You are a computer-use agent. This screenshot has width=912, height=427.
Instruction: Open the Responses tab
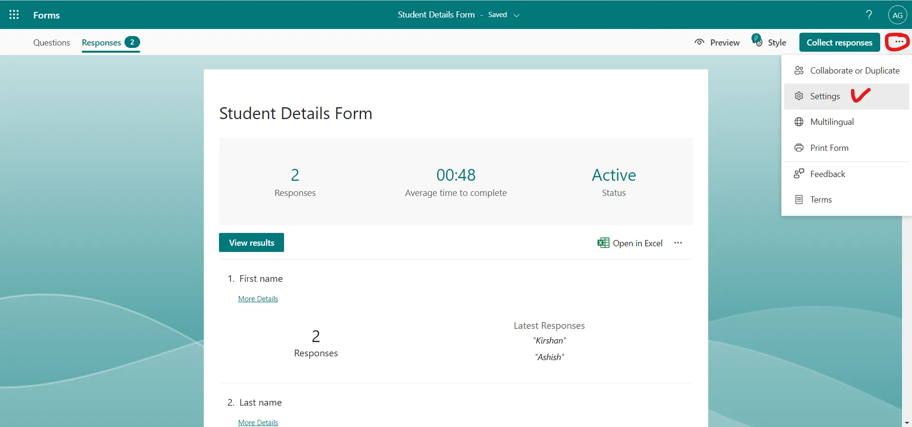[x=101, y=42]
